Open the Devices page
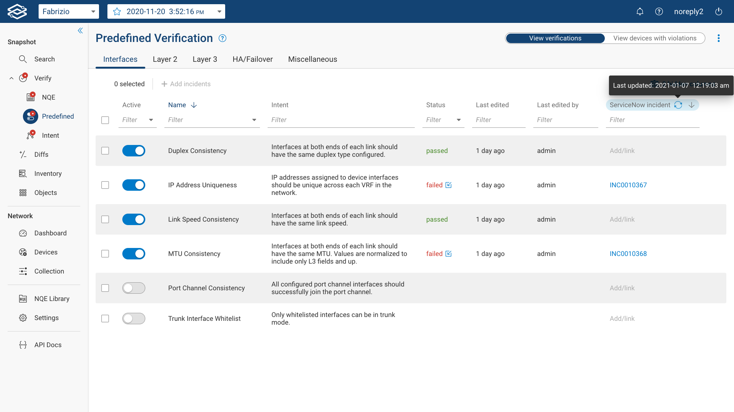This screenshot has width=734, height=412. click(x=46, y=252)
